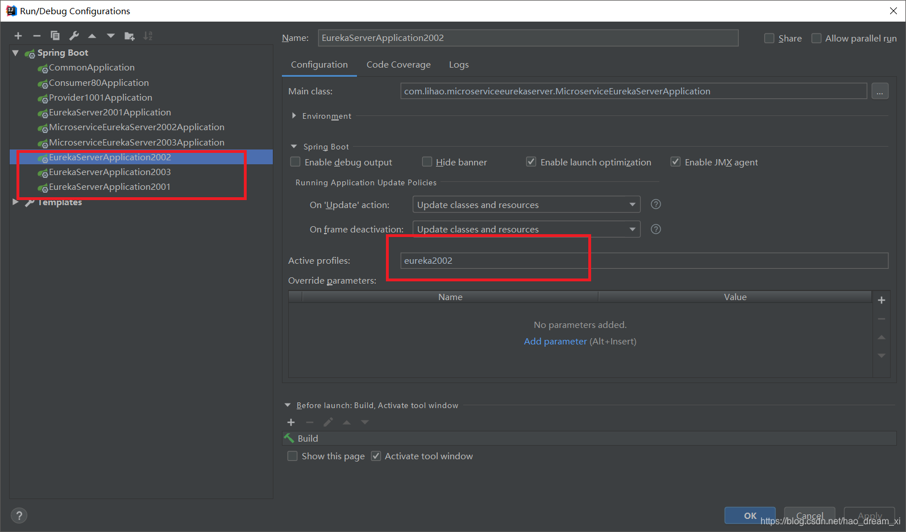
Task: Expand the Templates tree node
Action: [x=15, y=202]
